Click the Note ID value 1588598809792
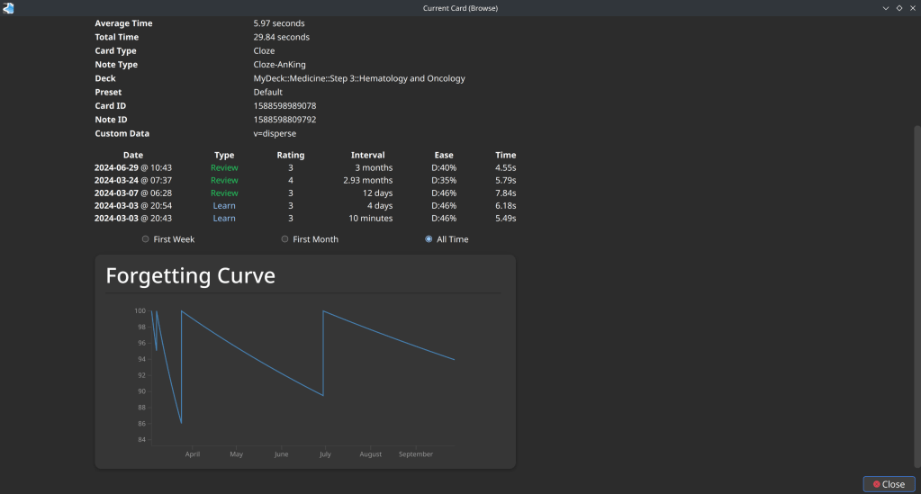The image size is (921, 494). [x=284, y=120]
